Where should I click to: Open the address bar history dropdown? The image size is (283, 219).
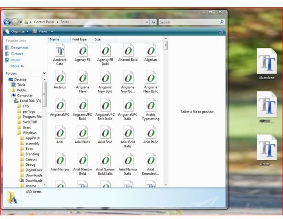(147, 22)
